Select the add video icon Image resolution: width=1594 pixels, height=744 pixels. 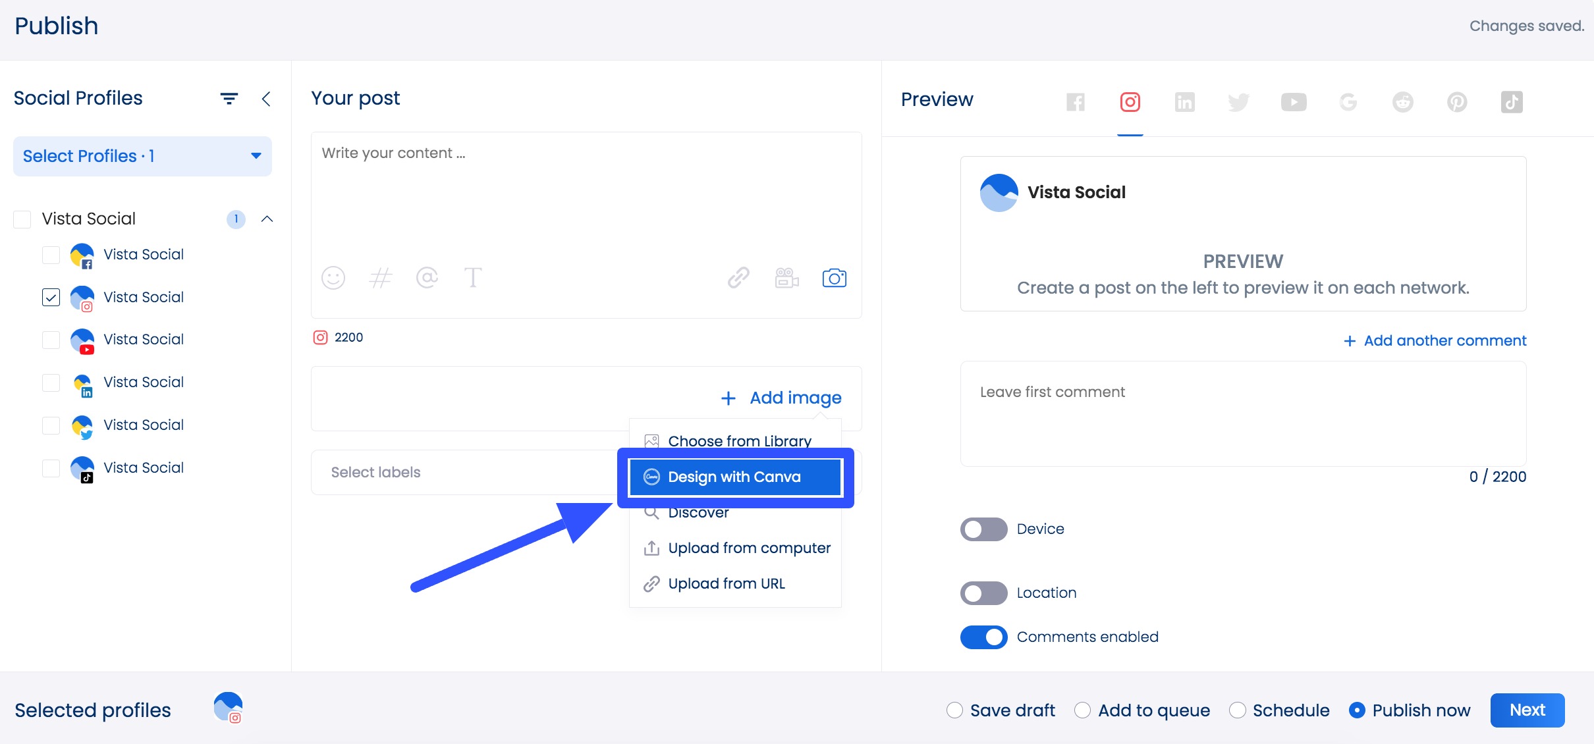786,277
